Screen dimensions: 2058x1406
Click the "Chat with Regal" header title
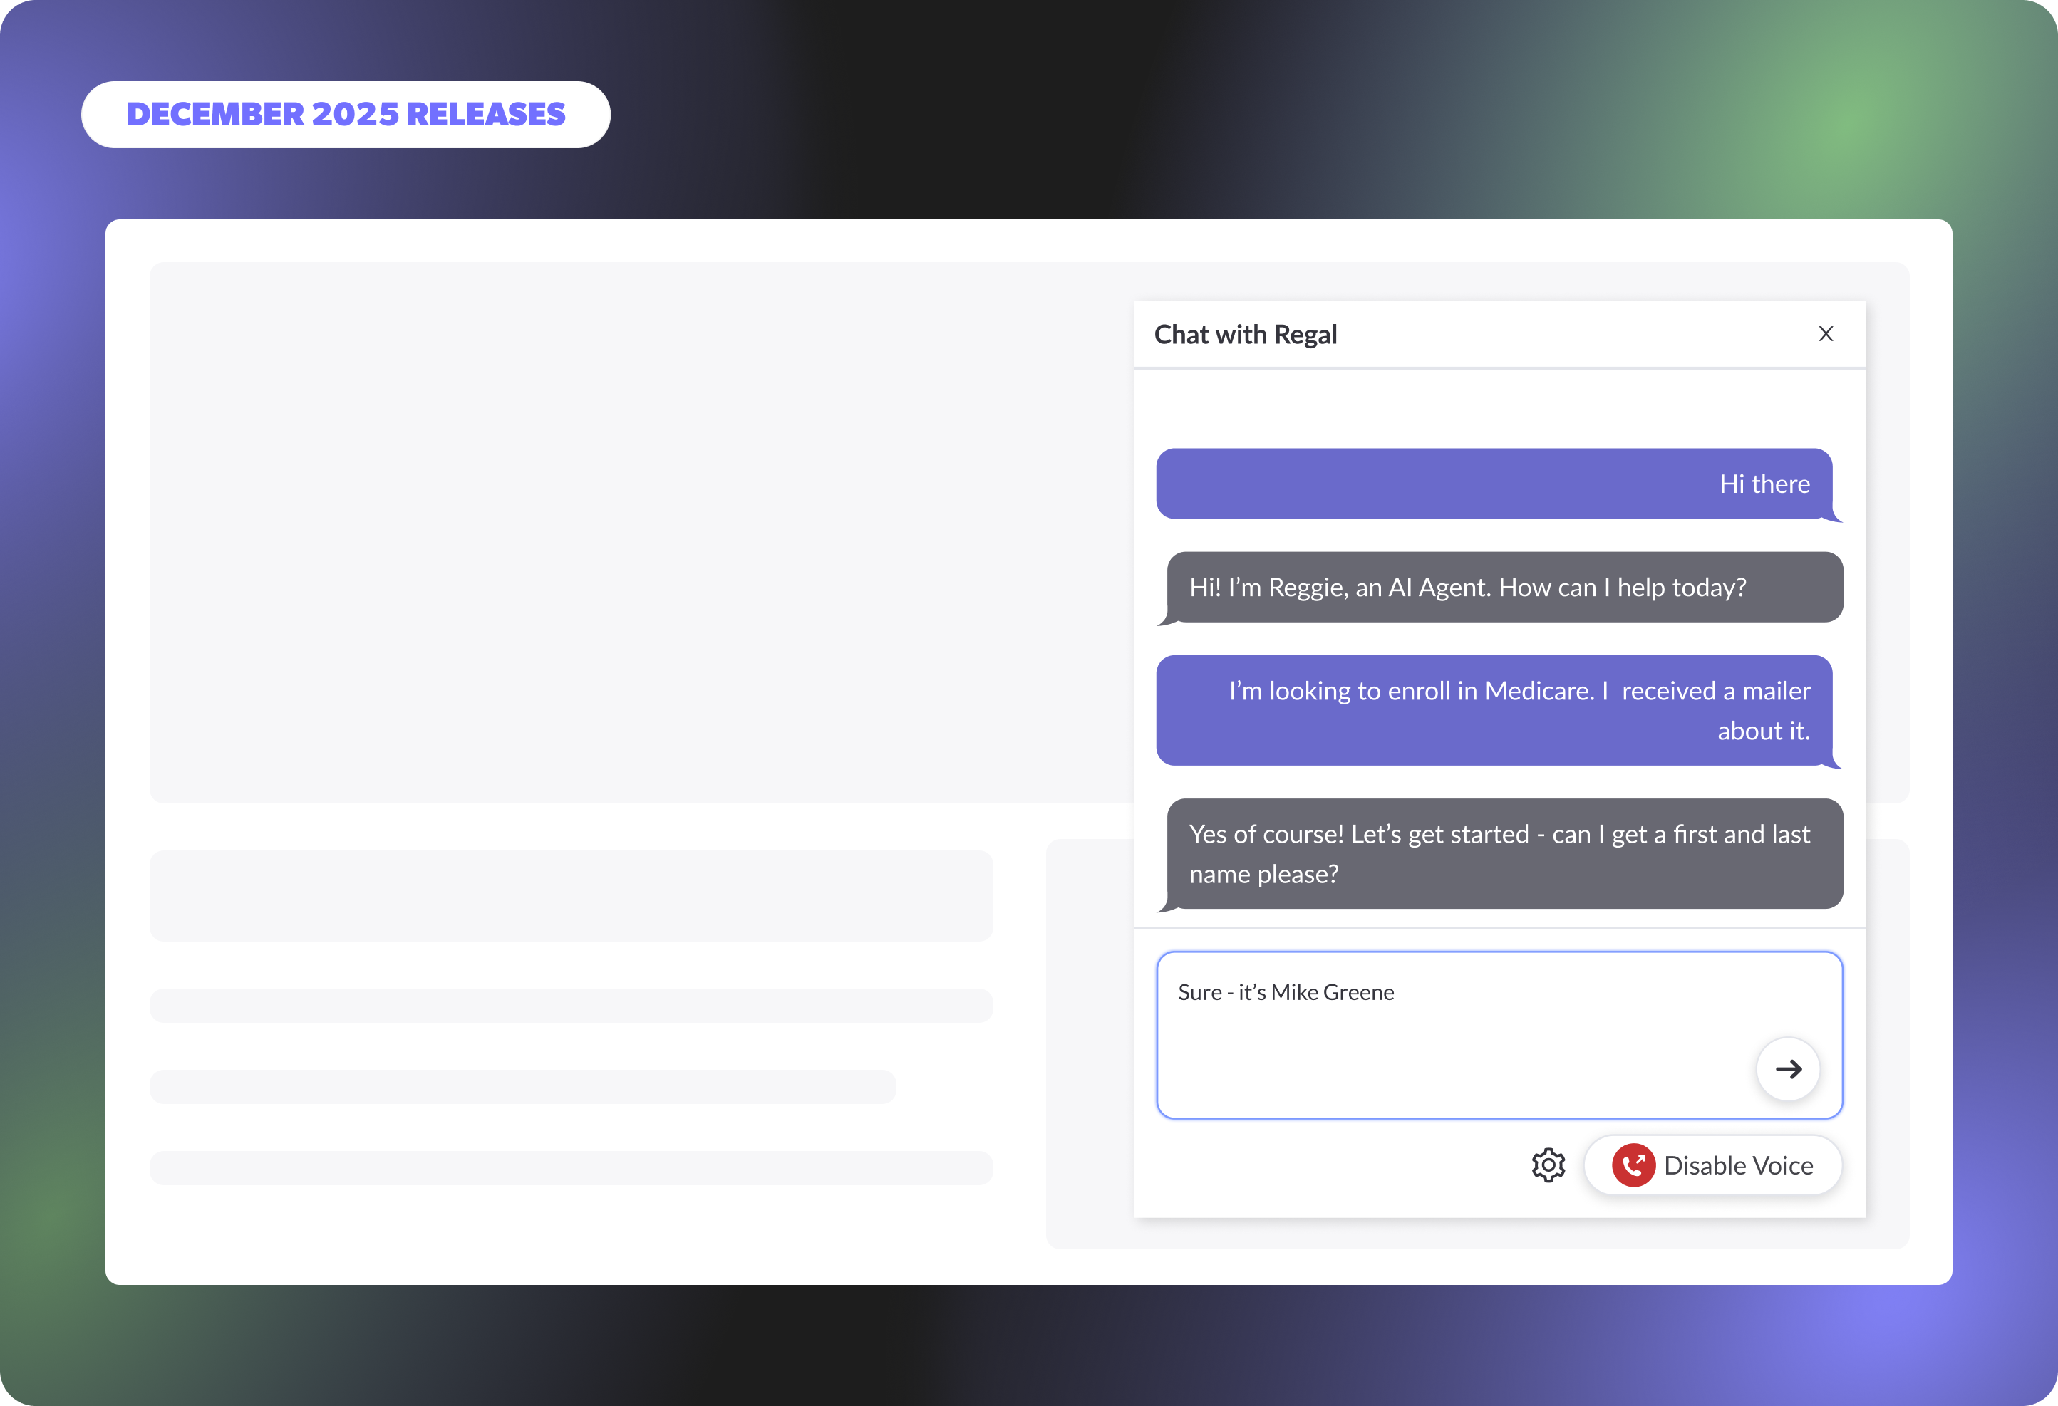click(x=1245, y=335)
